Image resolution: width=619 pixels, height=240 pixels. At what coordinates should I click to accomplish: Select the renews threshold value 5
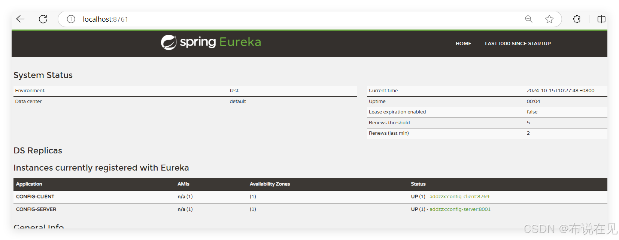click(528, 123)
